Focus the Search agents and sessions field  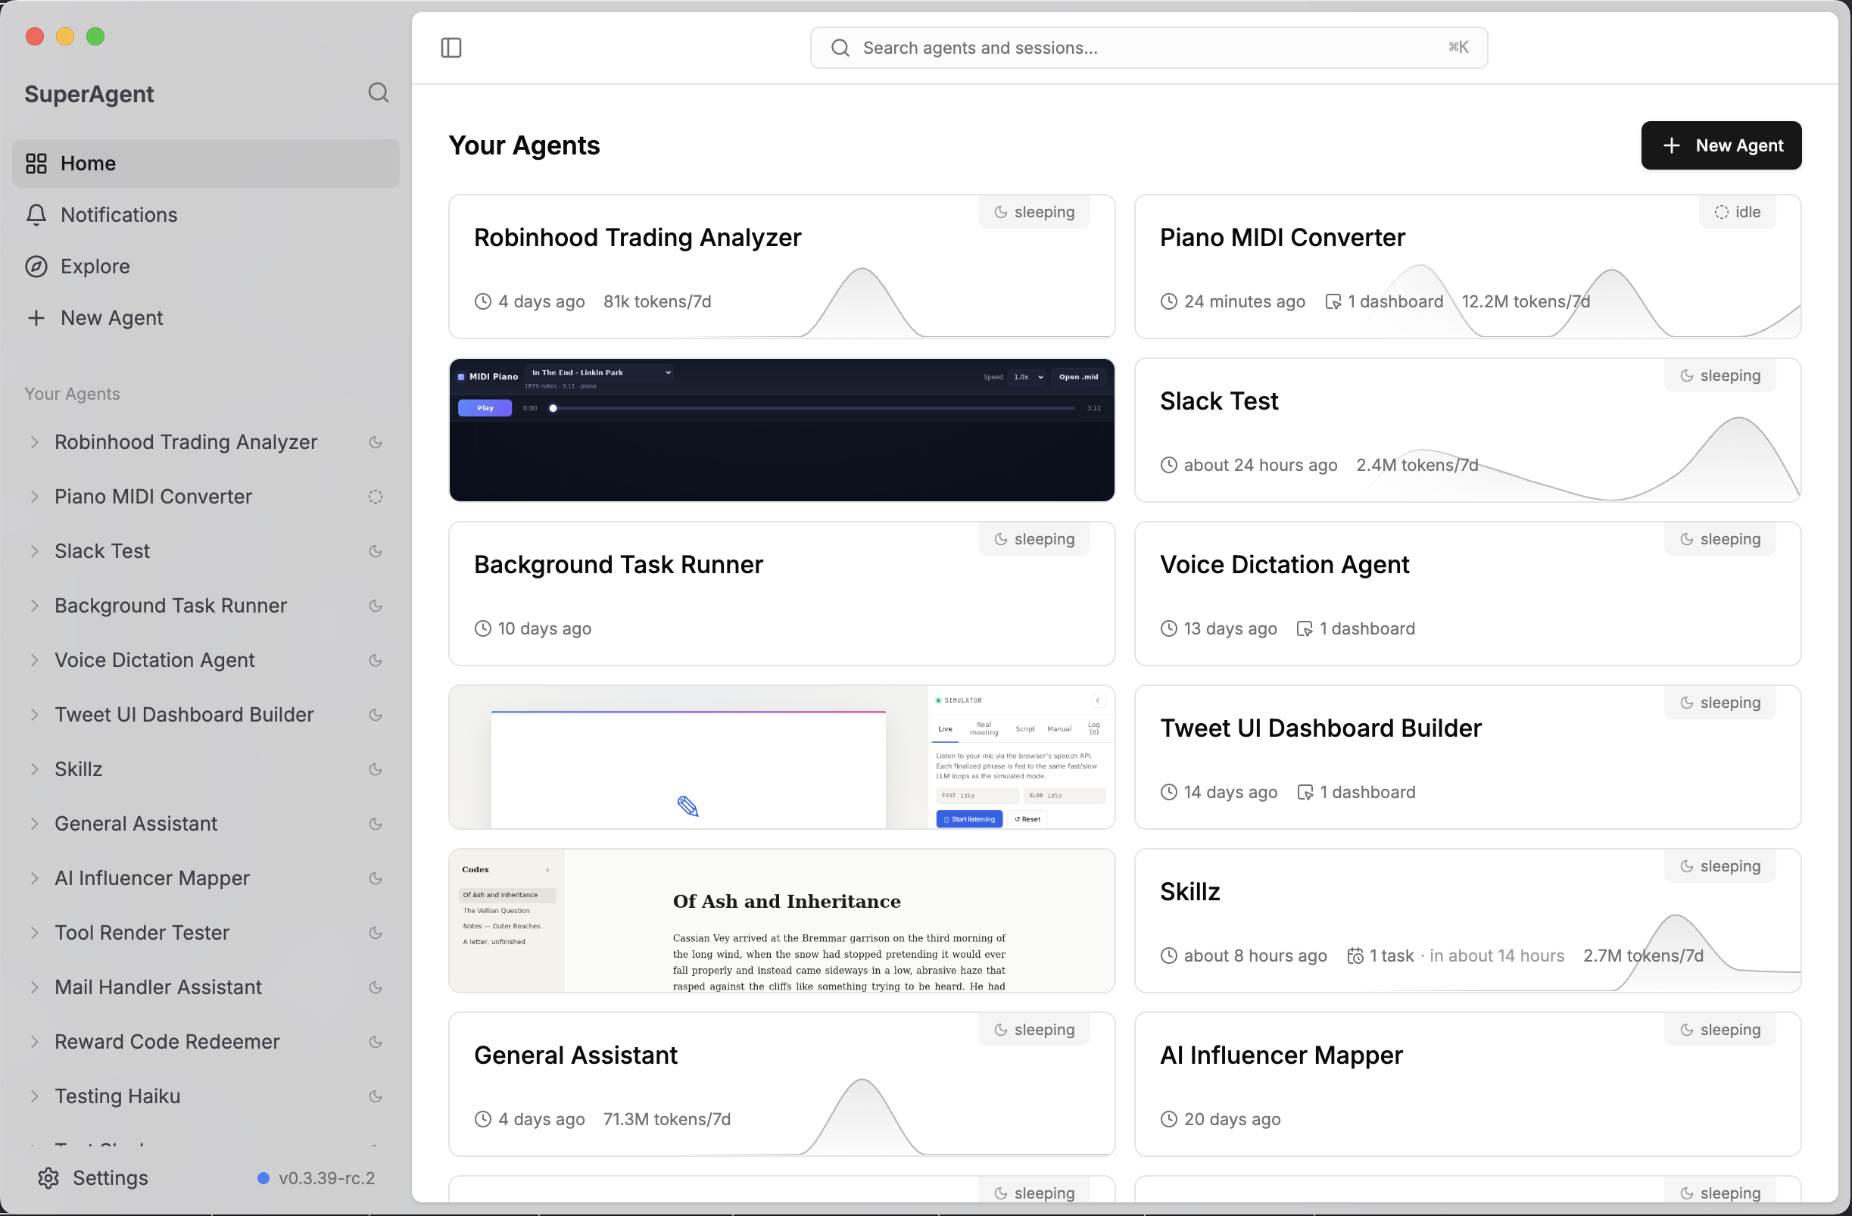coord(1149,48)
